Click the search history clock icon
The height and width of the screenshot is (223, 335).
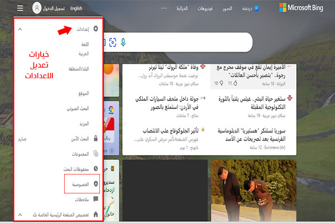click(x=95, y=168)
